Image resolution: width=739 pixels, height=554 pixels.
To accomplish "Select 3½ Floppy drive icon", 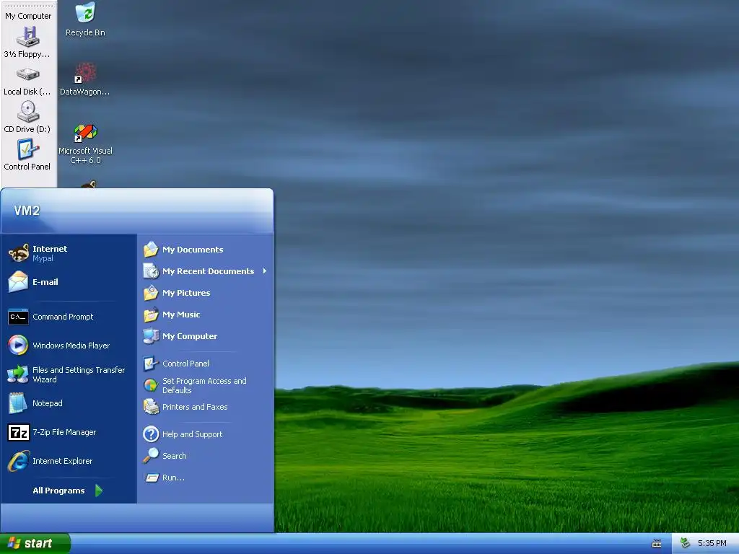I will click(27, 43).
